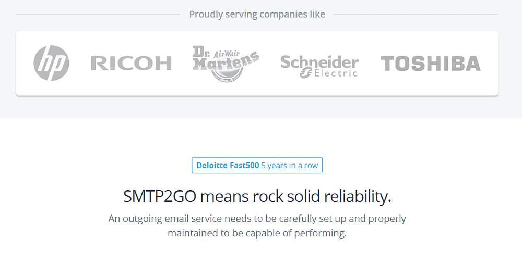Click the 'An outgoing email service' sentence line

[257, 219]
